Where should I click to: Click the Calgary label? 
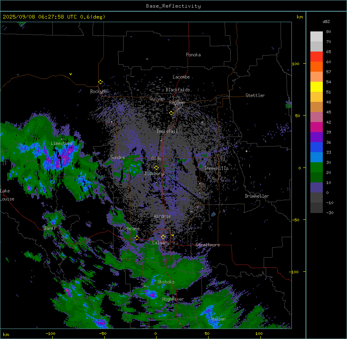(161, 243)
